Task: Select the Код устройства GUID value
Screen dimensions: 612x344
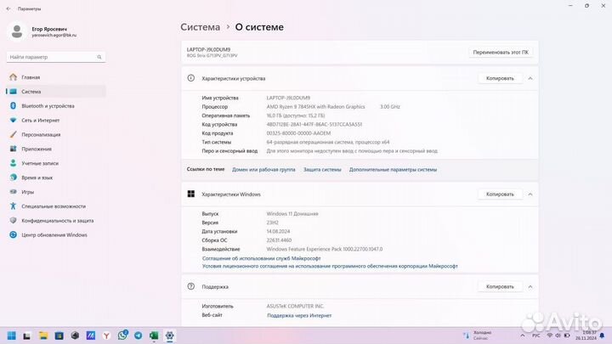Action: pos(314,124)
